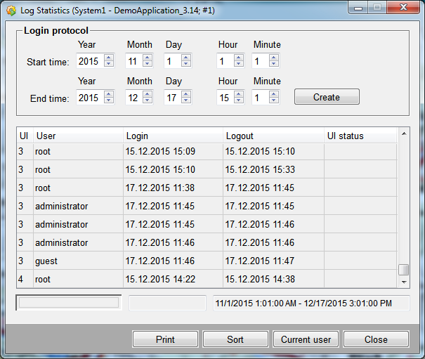Close the Log Statistics dialog via Close button
425x359 pixels.
(376, 339)
